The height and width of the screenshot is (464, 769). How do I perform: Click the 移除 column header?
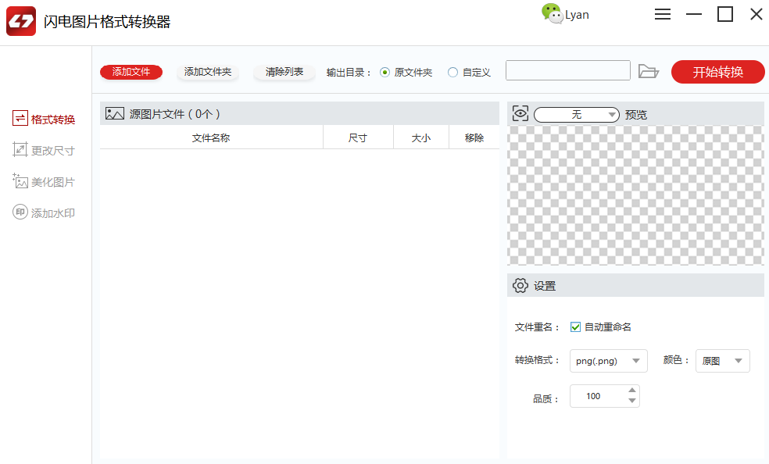474,137
